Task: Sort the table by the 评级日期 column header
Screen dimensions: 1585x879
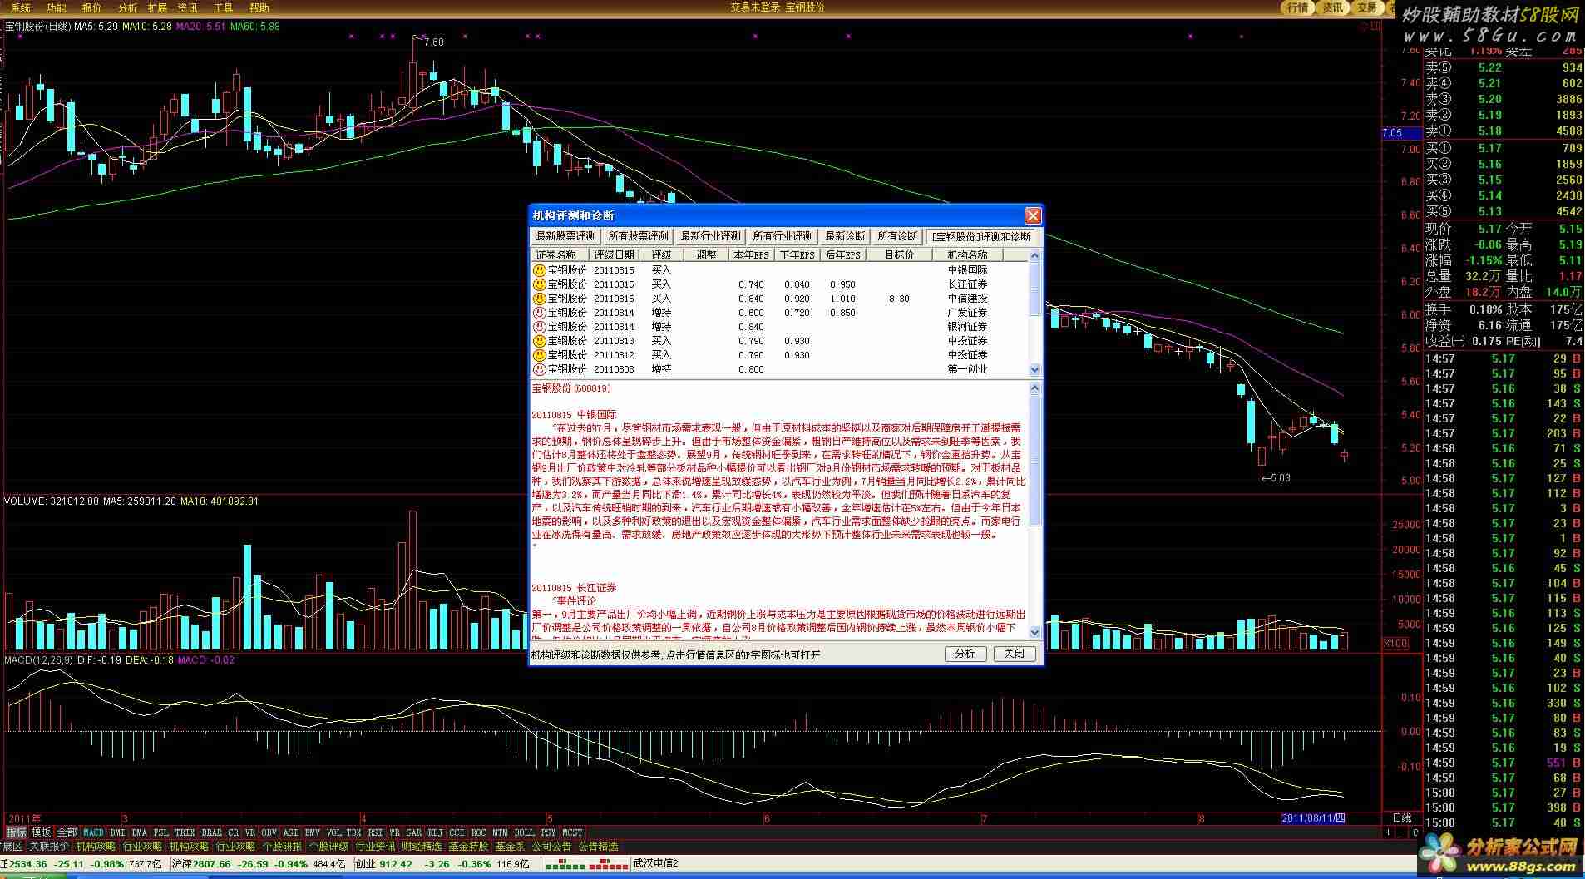Action: click(x=614, y=255)
